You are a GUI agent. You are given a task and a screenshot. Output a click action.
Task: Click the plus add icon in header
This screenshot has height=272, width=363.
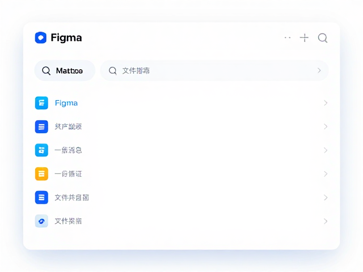click(x=304, y=38)
